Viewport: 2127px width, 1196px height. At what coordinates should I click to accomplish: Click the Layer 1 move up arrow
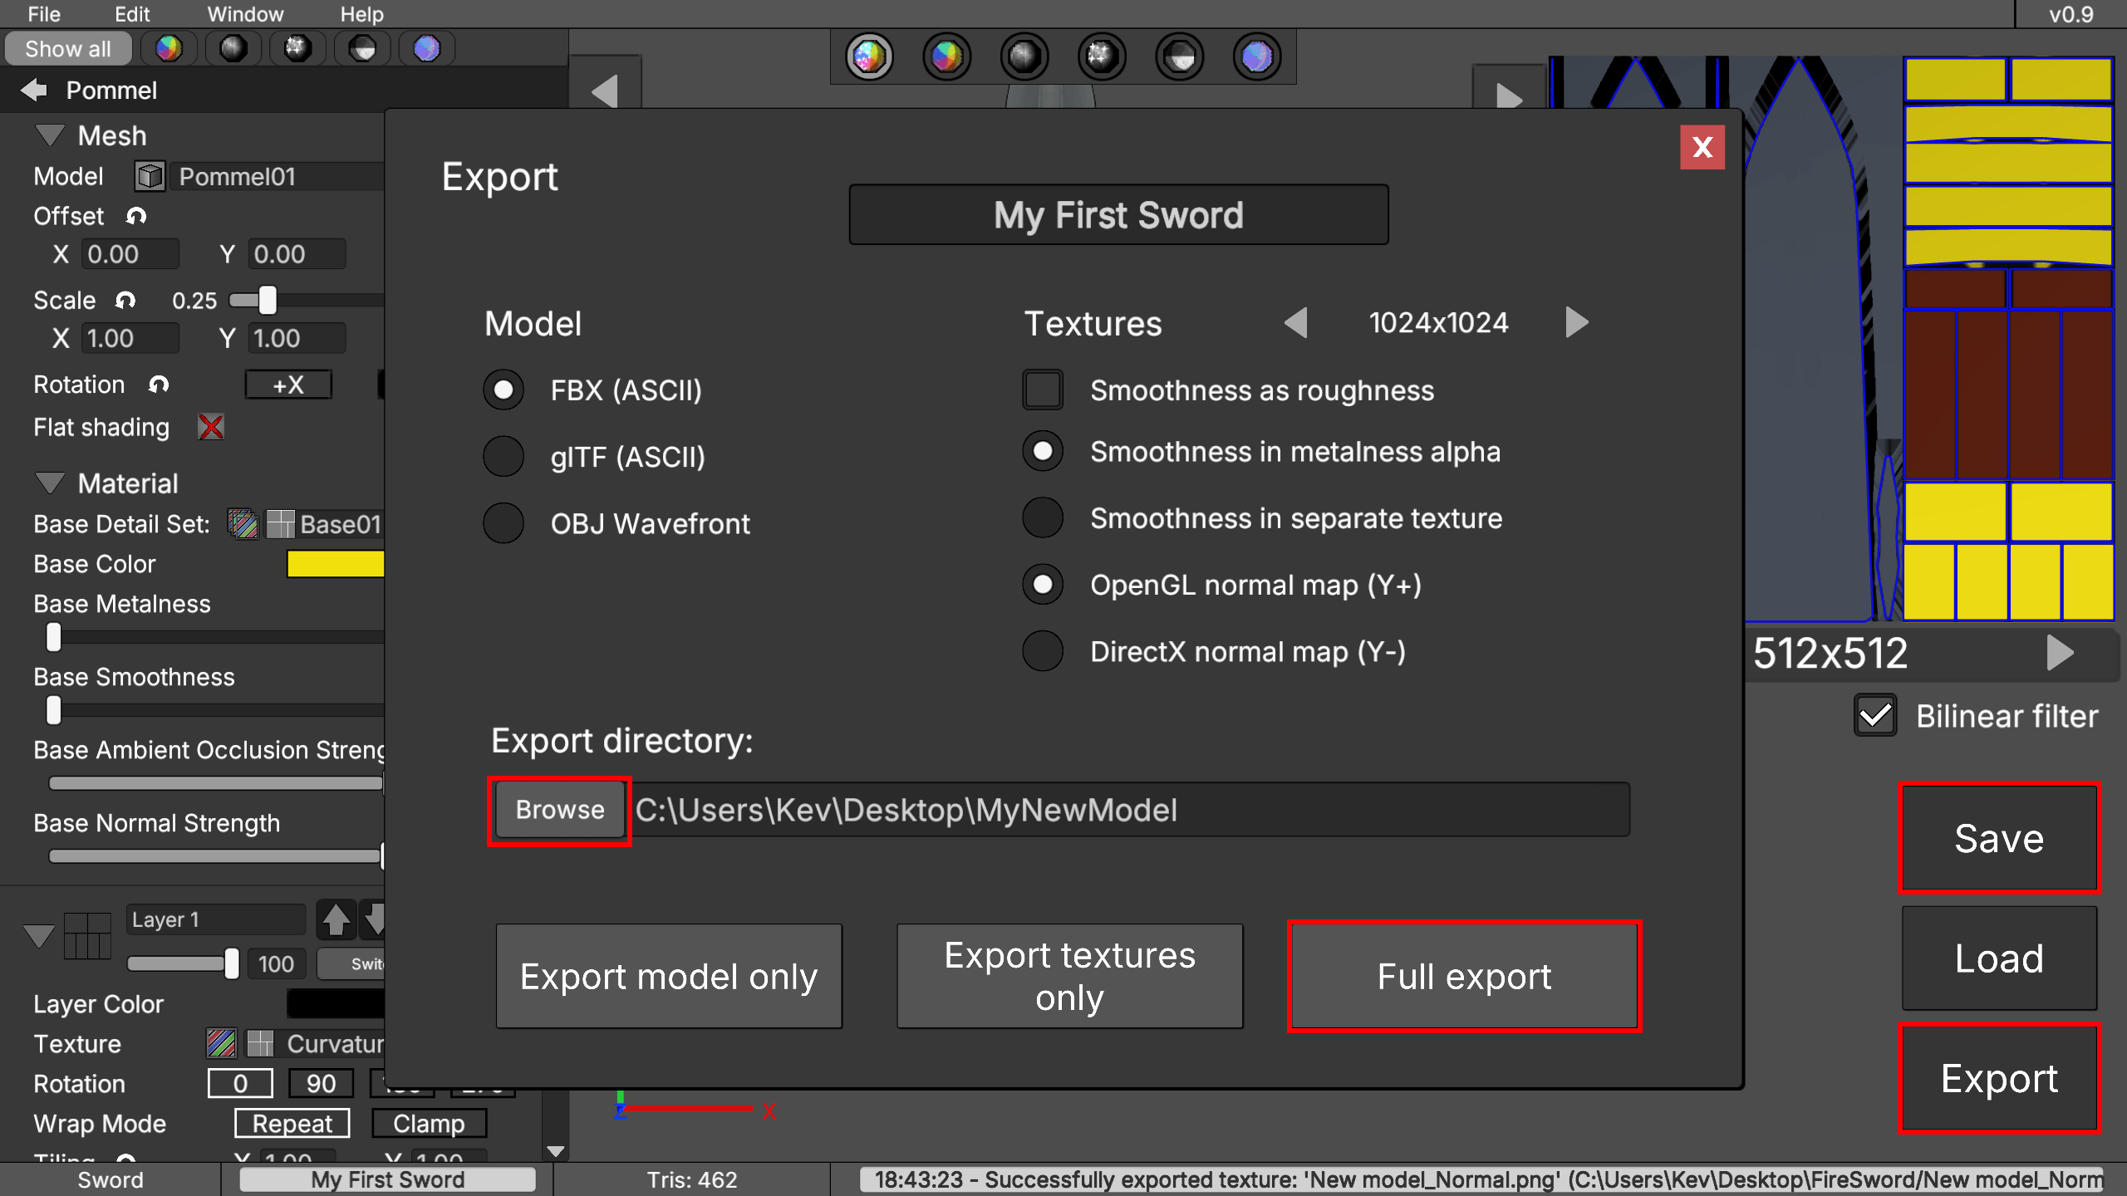coord(336,919)
